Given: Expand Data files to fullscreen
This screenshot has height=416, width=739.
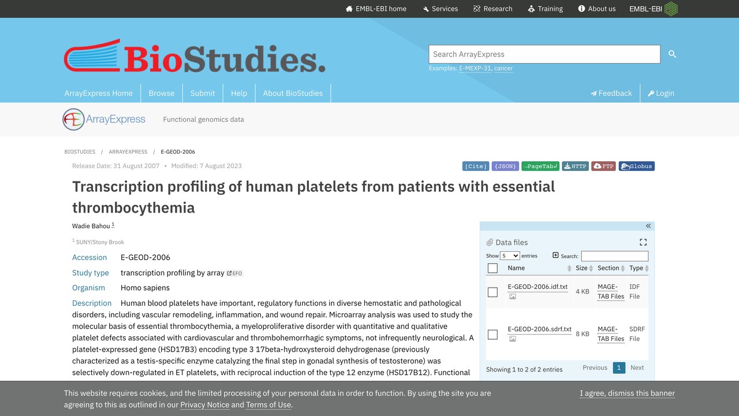Looking at the screenshot, I should (643, 242).
